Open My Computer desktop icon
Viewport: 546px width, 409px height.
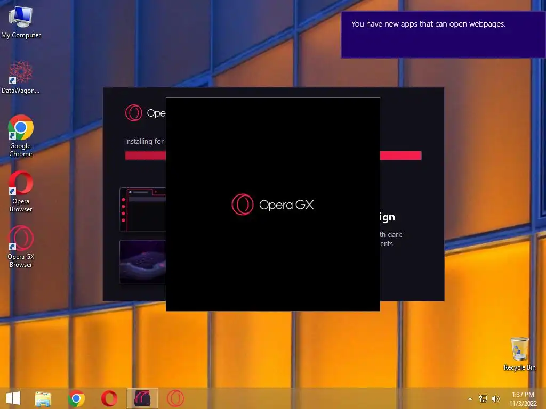[21, 21]
